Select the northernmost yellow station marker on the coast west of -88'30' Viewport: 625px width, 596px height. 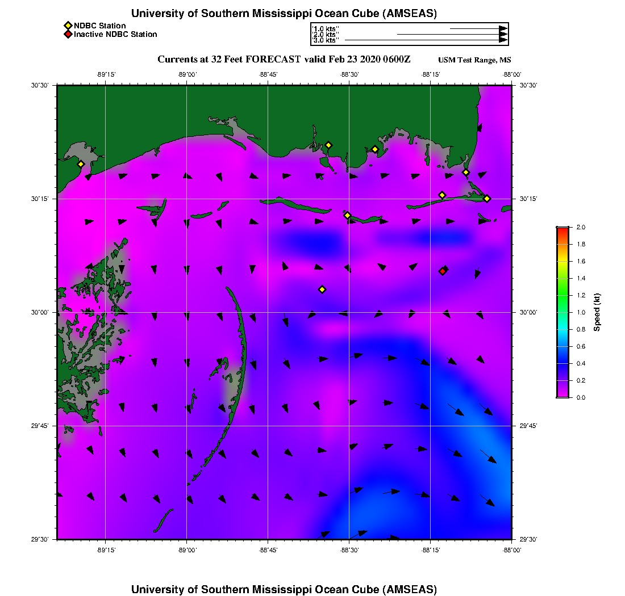(x=328, y=145)
